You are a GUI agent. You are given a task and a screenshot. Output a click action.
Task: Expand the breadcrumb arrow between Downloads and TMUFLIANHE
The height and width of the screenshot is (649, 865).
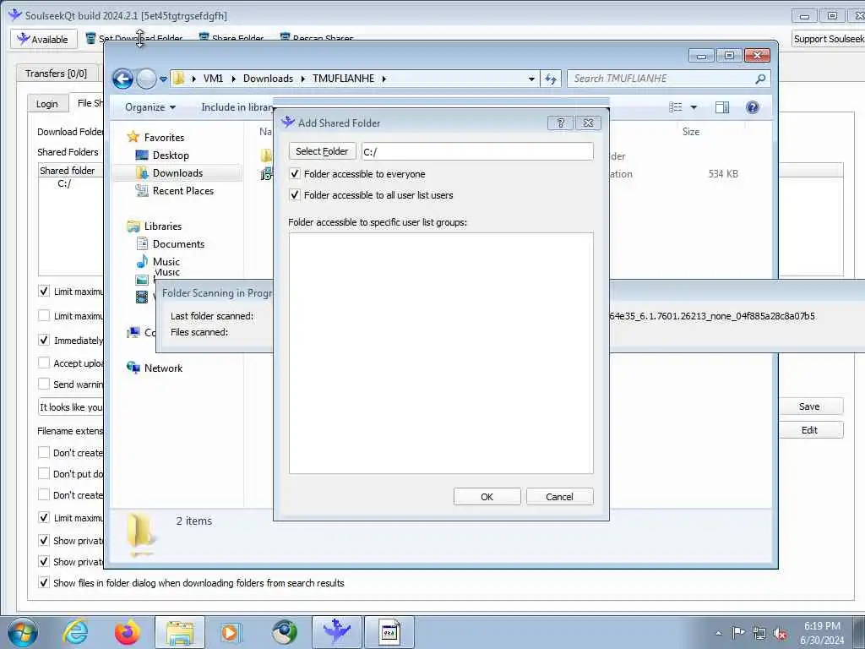pyautogui.click(x=303, y=79)
